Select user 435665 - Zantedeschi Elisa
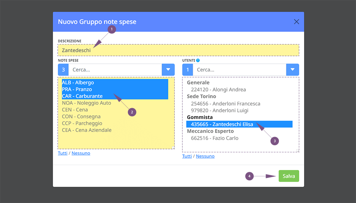This screenshot has width=356, height=203. (x=239, y=124)
